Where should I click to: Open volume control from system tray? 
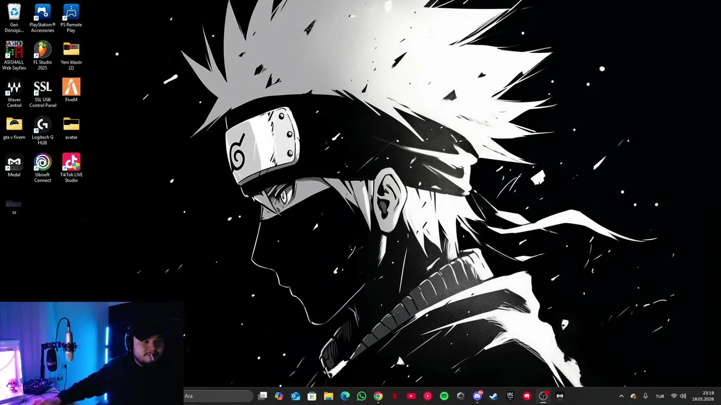tap(683, 396)
